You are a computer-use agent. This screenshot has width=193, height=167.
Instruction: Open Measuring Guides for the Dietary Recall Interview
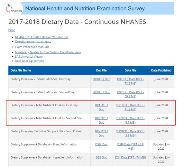point(48,52)
